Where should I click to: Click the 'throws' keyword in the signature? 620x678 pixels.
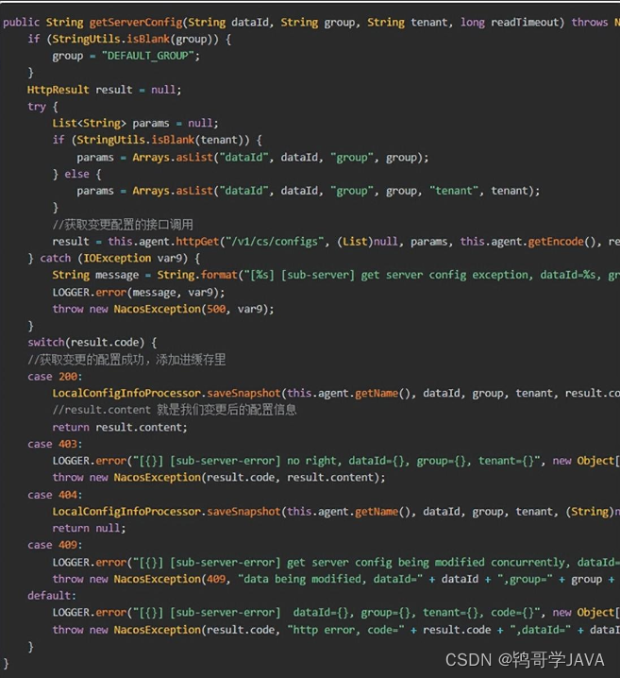[x=589, y=22]
